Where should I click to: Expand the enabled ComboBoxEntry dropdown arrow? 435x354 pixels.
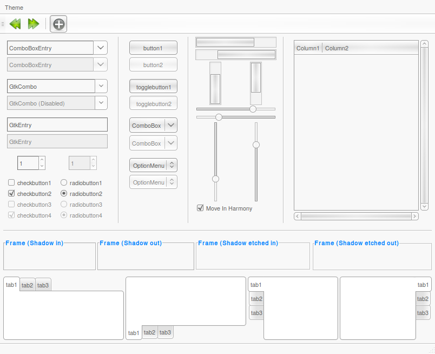coord(101,48)
